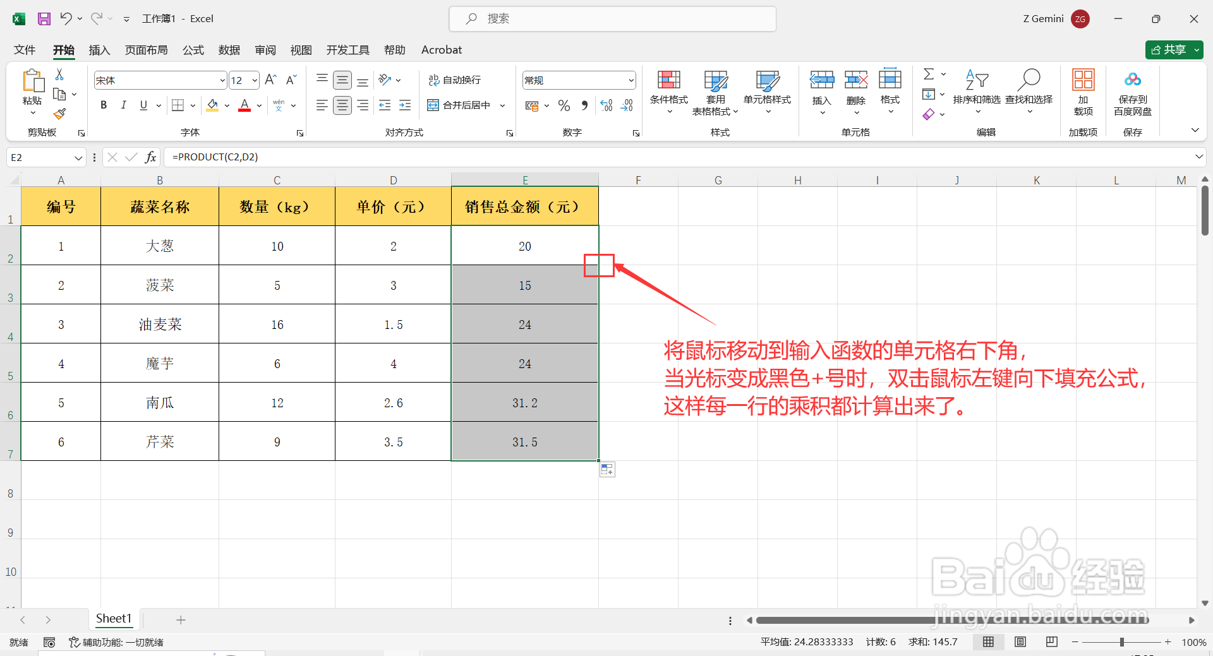Open 排序和筛选 (Sort & Filter)
The width and height of the screenshot is (1213, 656).
[x=977, y=92]
